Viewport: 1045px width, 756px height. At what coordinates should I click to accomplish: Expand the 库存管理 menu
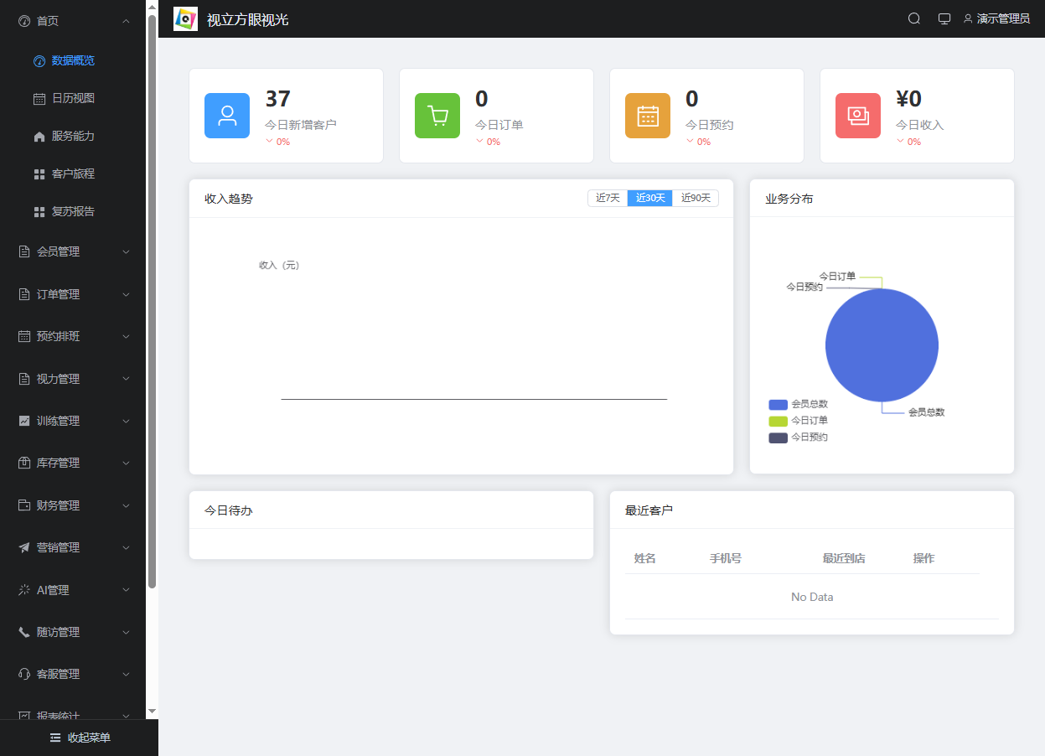pos(73,463)
